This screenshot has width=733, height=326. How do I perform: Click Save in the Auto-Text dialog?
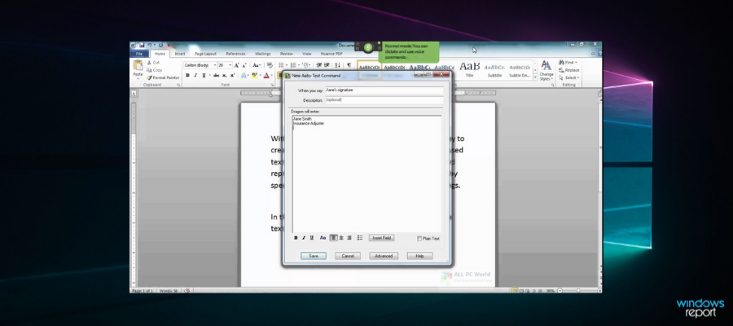click(314, 256)
